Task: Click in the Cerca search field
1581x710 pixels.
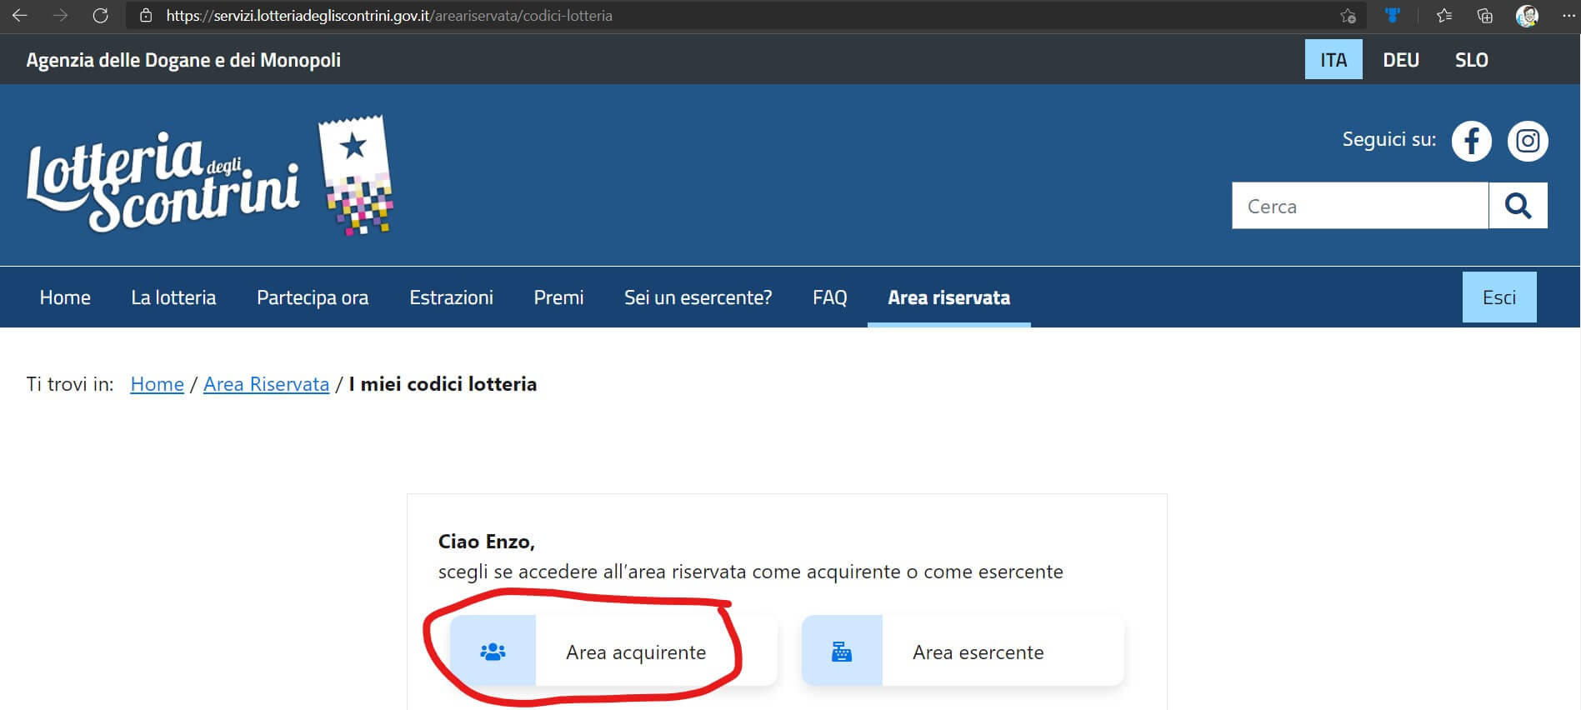Action: 1359,206
